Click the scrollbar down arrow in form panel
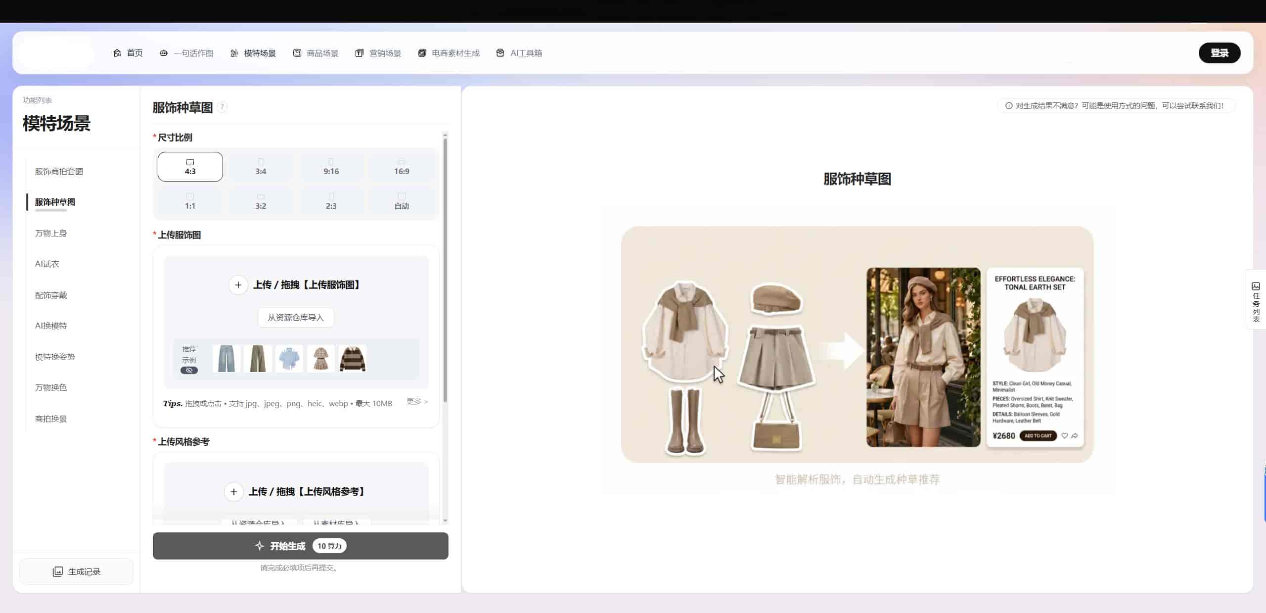1266x613 pixels. point(445,520)
